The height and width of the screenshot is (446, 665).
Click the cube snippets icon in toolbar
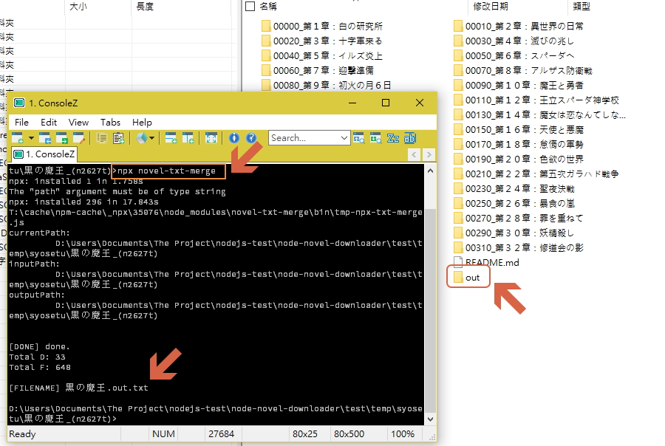[142, 138]
